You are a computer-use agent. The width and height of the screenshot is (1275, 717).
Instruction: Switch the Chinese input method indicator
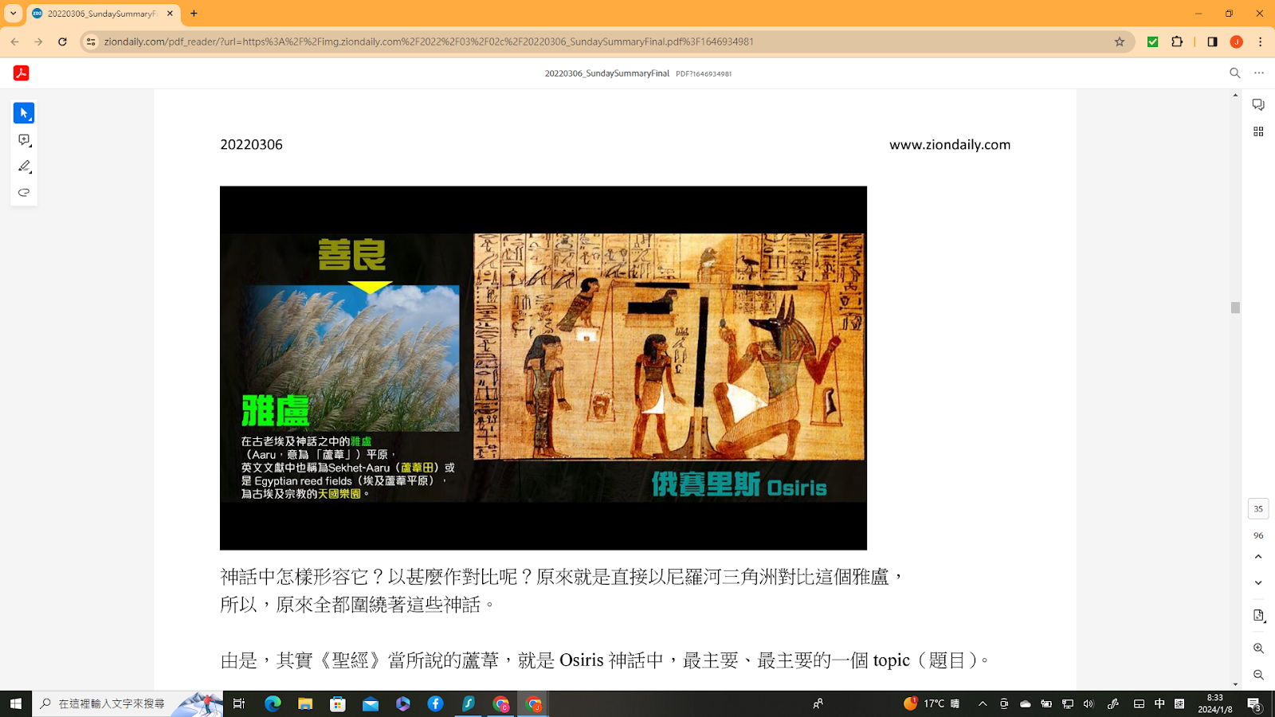tap(1159, 703)
